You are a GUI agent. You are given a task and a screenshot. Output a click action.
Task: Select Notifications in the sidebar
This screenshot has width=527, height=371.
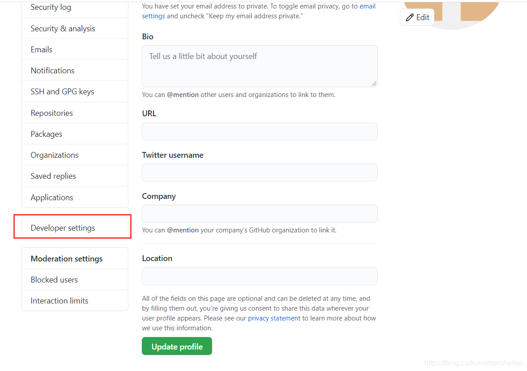52,70
